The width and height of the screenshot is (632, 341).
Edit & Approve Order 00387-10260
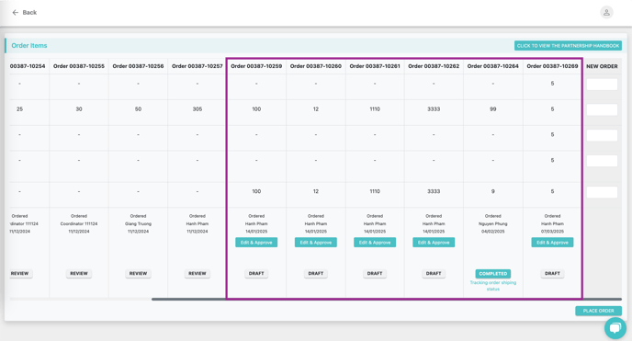pyautogui.click(x=316, y=243)
